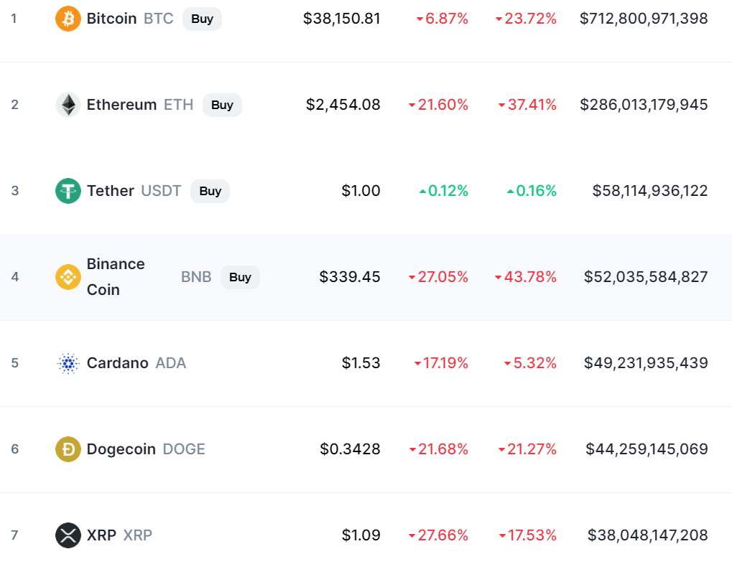The image size is (732, 577).
Task: Open the Ethereum ETH coin page
Action: click(140, 105)
